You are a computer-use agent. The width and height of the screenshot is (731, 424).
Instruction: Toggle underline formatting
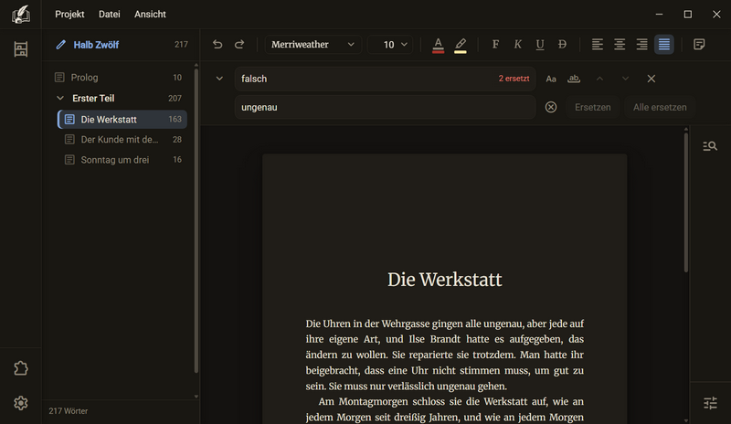click(540, 44)
